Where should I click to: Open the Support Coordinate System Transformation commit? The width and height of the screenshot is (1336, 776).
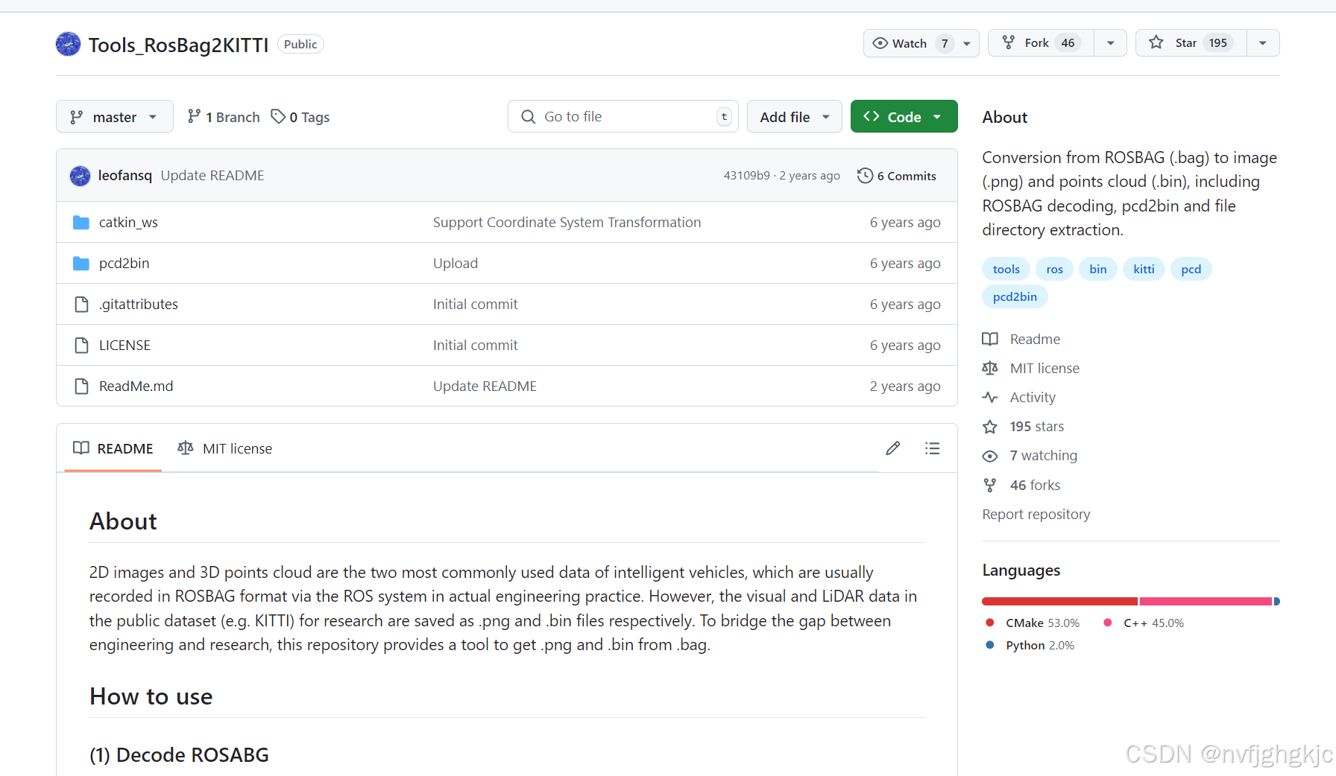(567, 223)
